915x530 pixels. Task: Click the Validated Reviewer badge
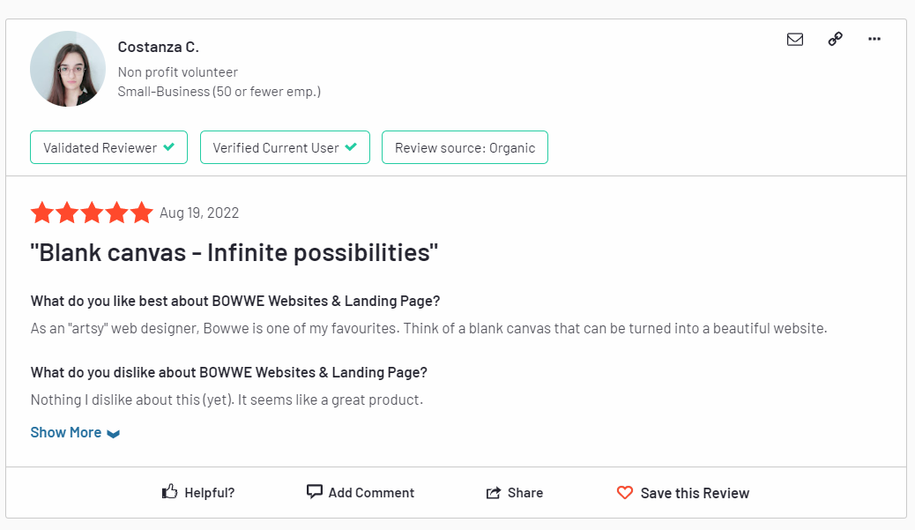click(108, 147)
